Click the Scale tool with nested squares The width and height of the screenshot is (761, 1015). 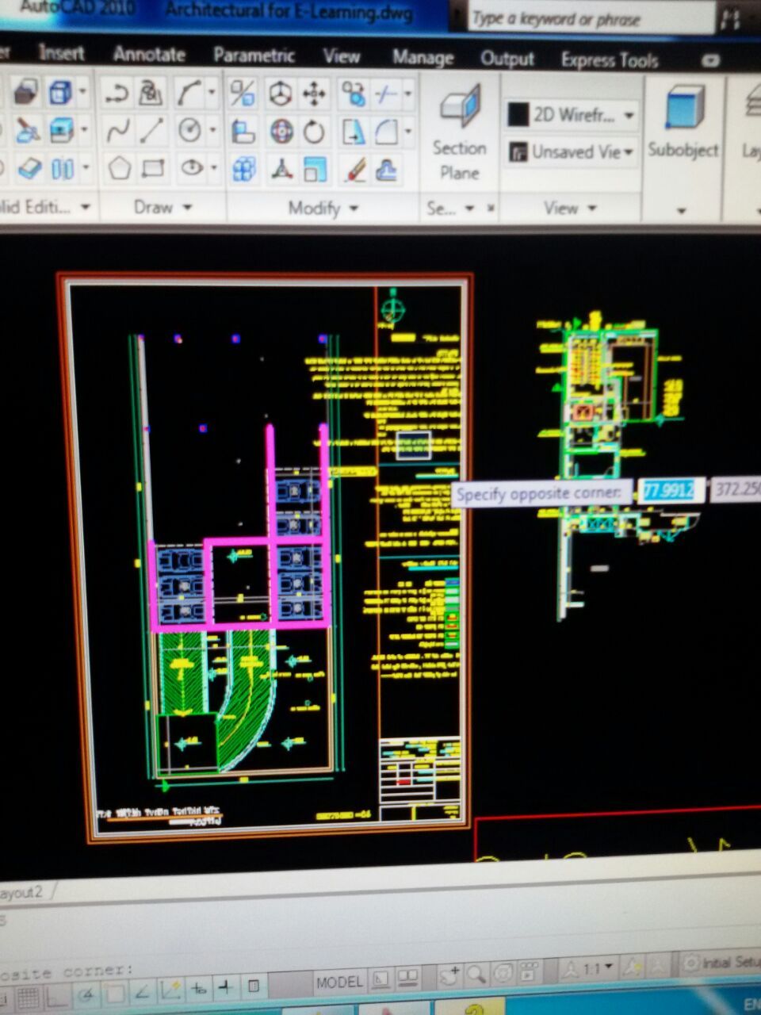(315, 169)
